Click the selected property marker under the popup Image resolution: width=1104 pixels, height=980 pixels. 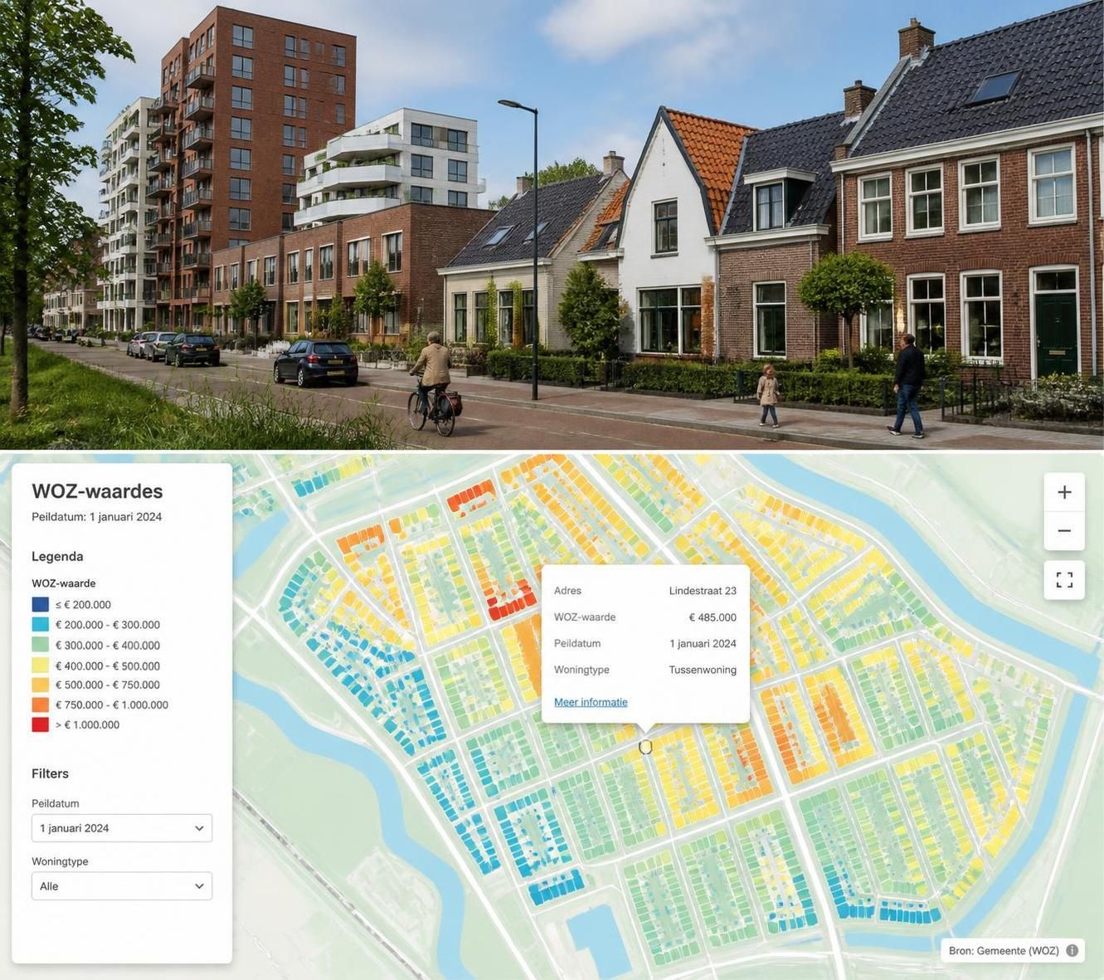coord(645,747)
